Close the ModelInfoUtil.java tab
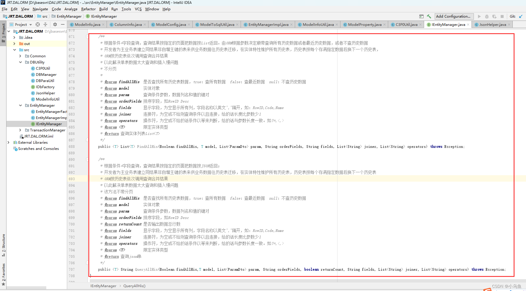This screenshot has width=526, height=291. point(337,25)
